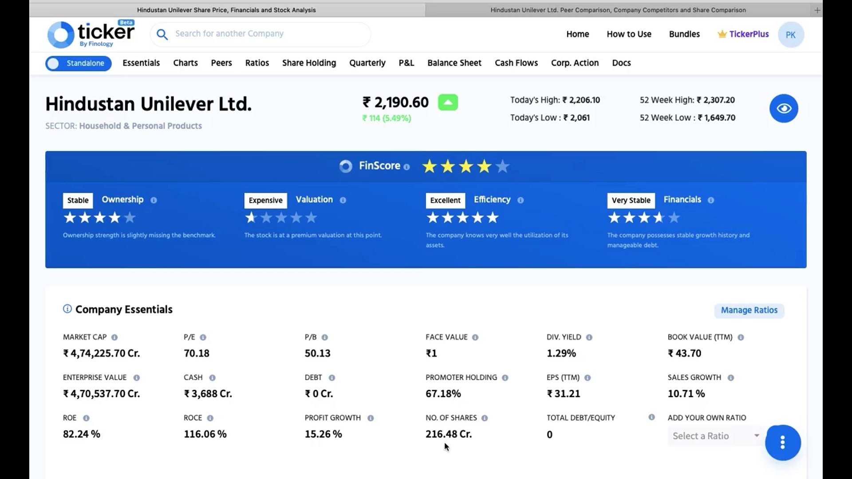Click the Ticker by Finology logo
Image resolution: width=852 pixels, height=479 pixels.
[91, 34]
